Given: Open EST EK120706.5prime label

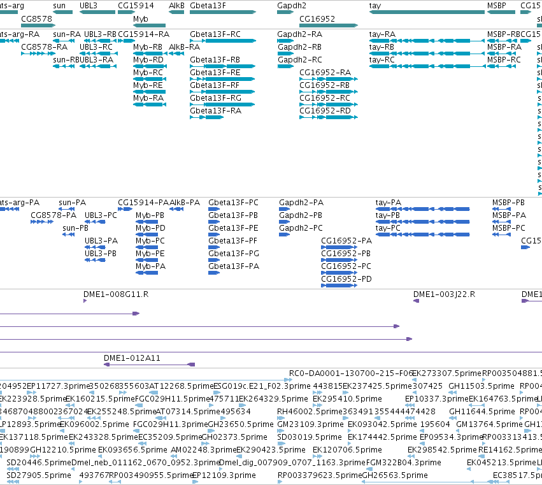Looking at the screenshot, I should coord(347,451).
